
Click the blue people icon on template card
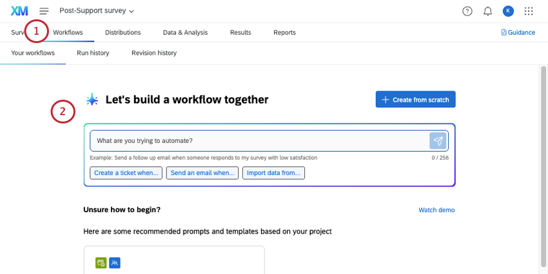(115, 263)
